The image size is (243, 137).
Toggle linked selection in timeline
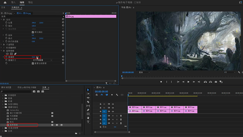(x=107, y=95)
